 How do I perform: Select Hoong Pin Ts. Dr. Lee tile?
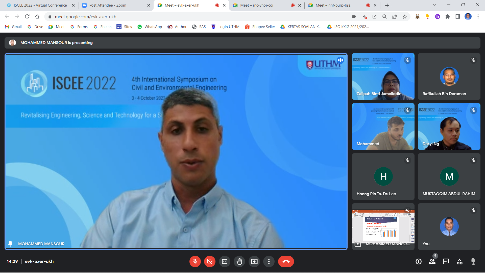383,176
